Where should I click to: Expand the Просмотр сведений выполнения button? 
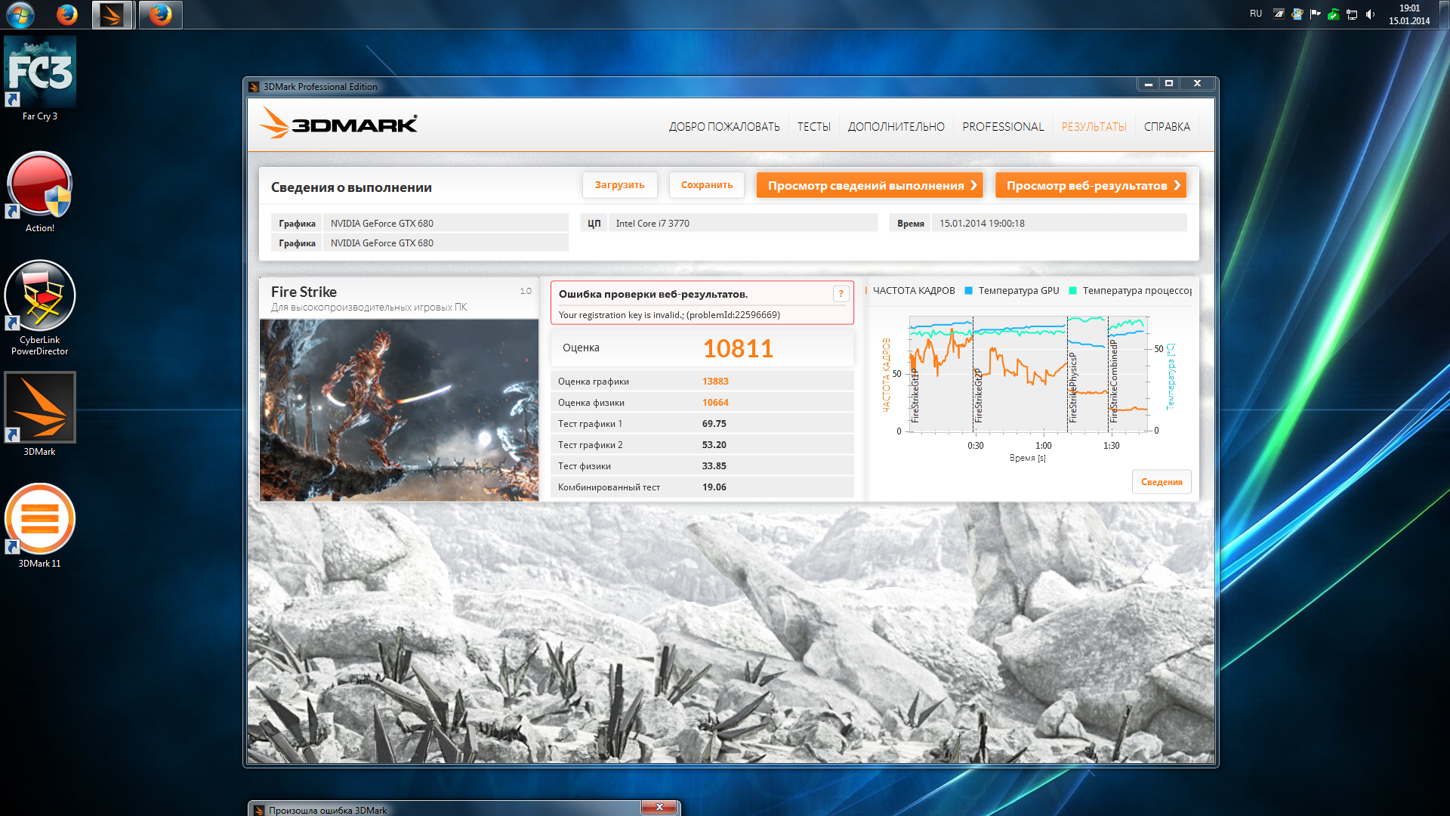[869, 185]
